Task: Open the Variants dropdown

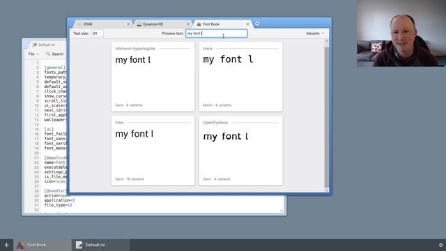Action: [x=315, y=33]
